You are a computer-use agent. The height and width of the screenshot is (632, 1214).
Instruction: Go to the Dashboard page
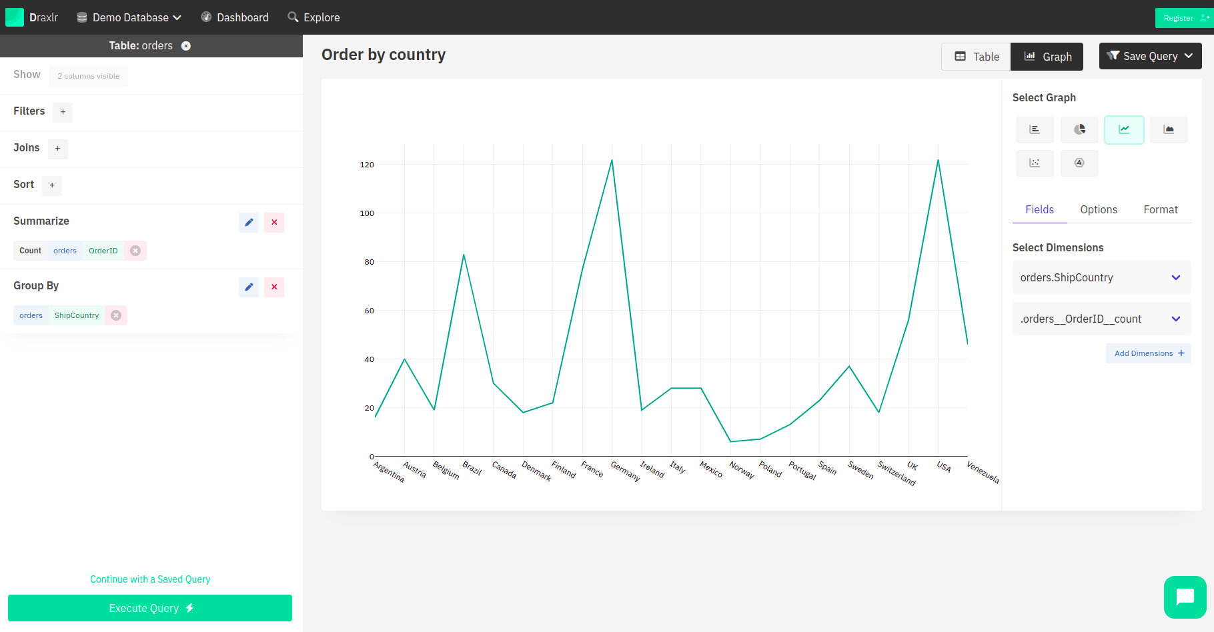(x=235, y=17)
